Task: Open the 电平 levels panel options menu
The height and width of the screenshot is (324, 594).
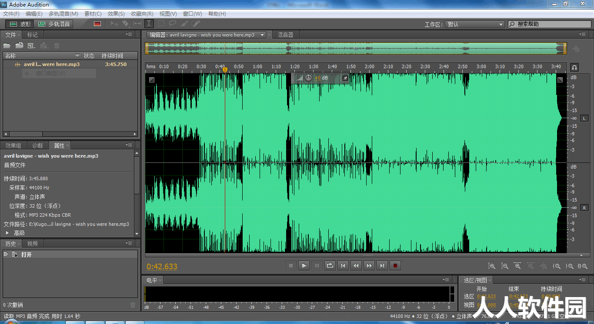Action: click(x=446, y=280)
